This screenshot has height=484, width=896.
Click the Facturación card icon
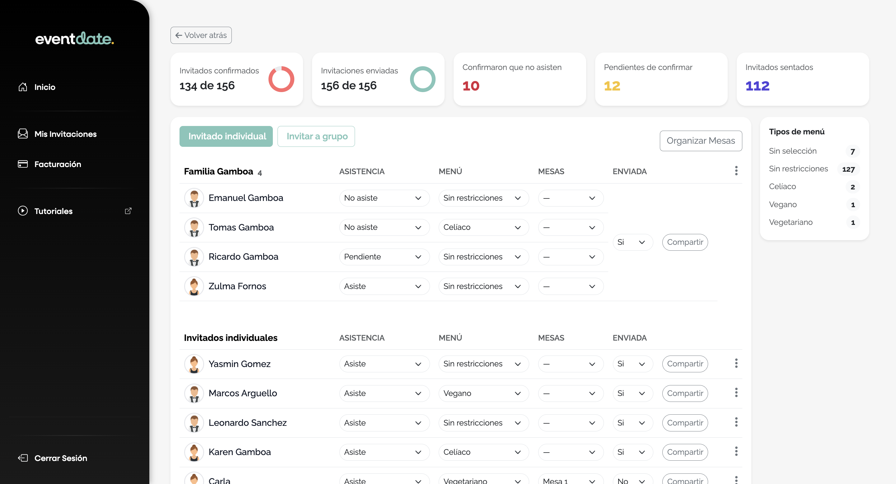tap(23, 164)
